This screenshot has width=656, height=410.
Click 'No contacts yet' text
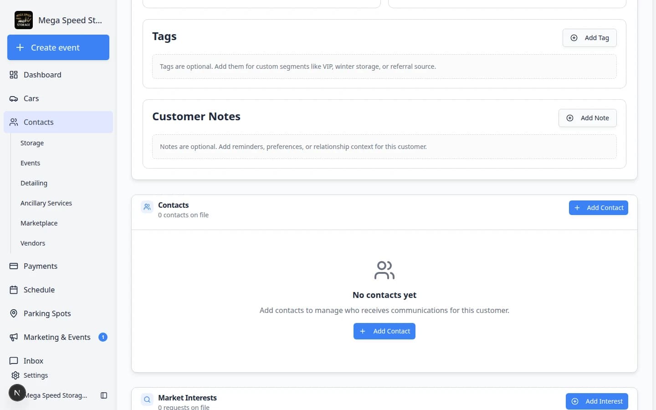(384, 295)
